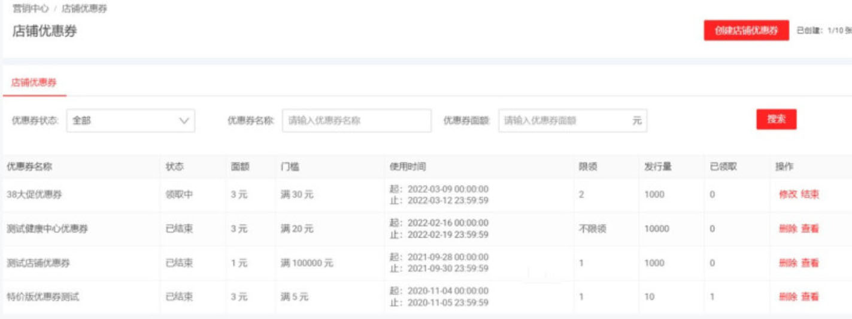This screenshot has width=852, height=319.
Task: Click the 优惠券名称 column header
Action: click(29, 167)
